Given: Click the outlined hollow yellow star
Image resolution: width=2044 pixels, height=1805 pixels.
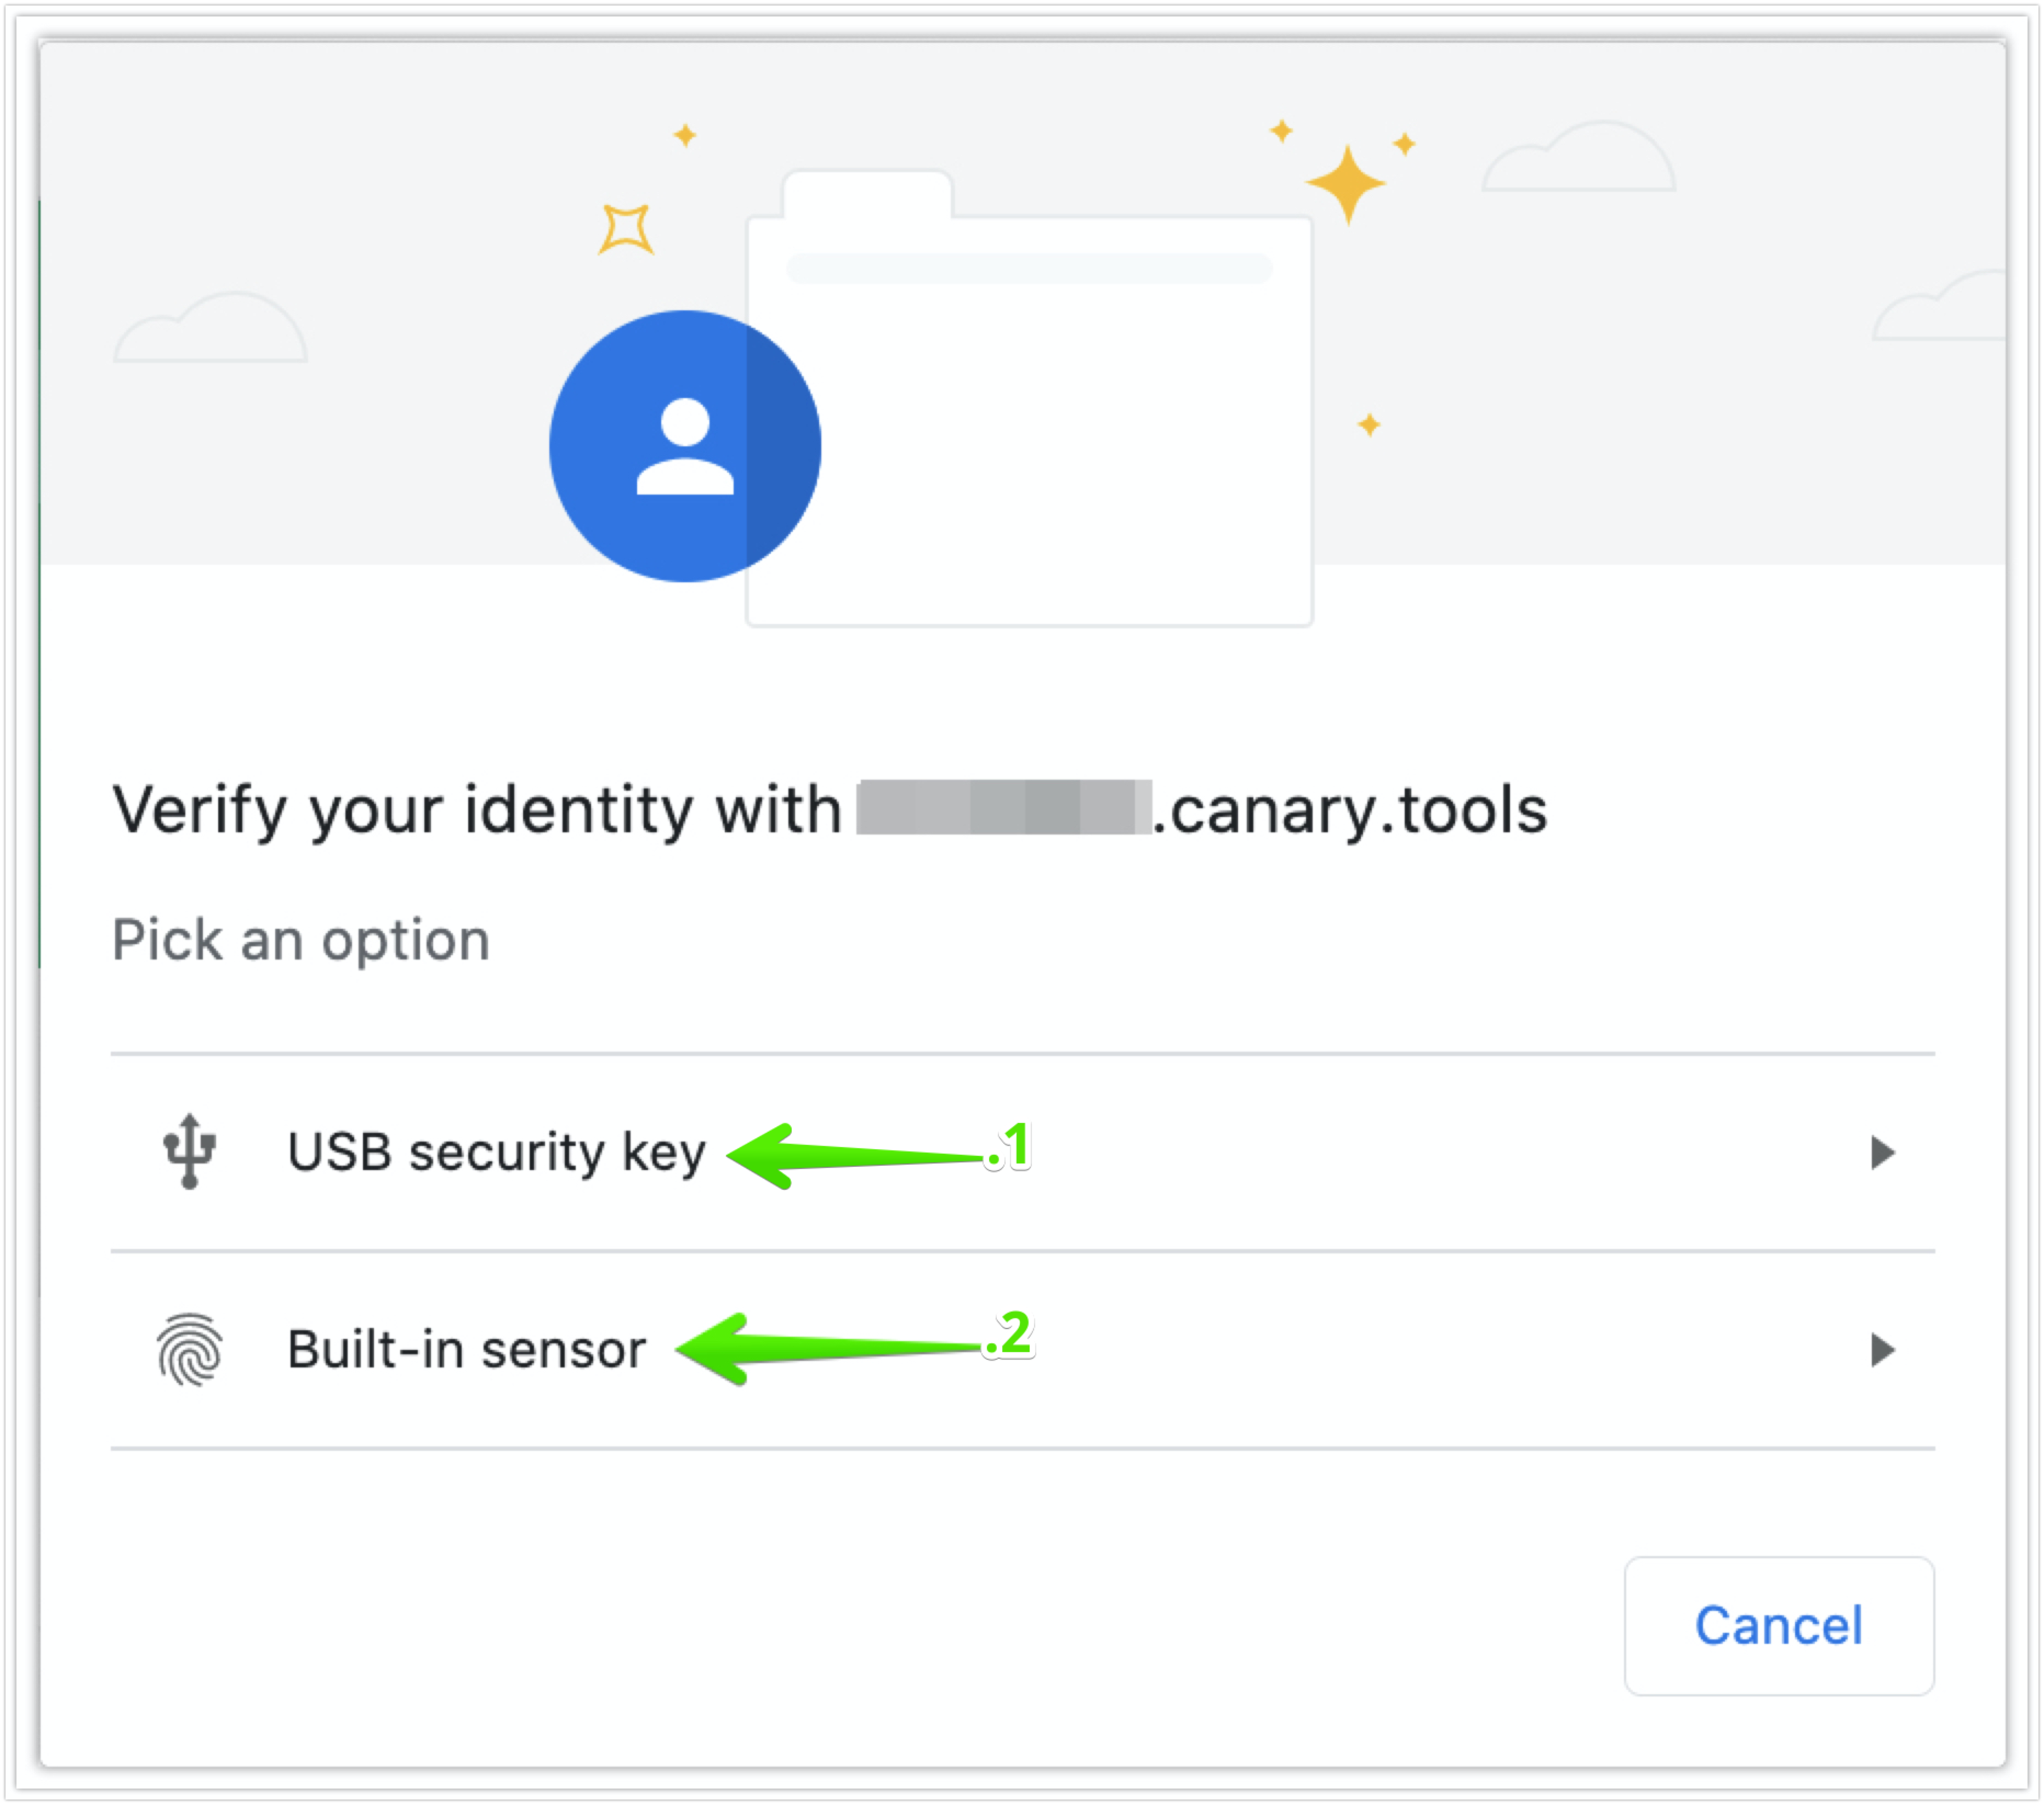Looking at the screenshot, I should pos(626,229).
